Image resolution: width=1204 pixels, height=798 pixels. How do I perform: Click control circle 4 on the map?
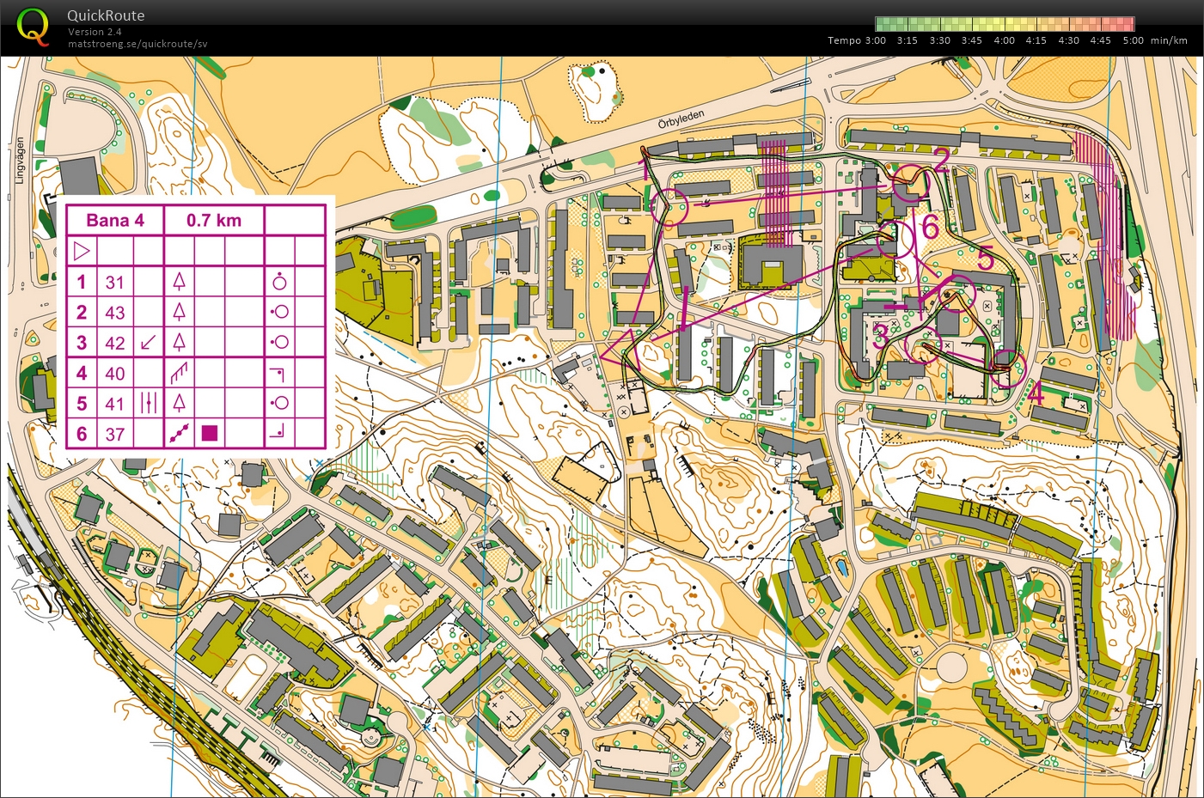(x=1009, y=368)
